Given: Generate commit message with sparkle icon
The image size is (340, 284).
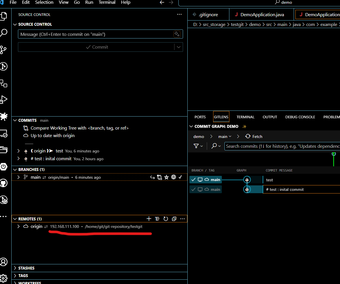Looking at the screenshot, I should click(177, 34).
